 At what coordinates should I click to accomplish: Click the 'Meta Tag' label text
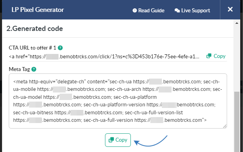(x=19, y=69)
